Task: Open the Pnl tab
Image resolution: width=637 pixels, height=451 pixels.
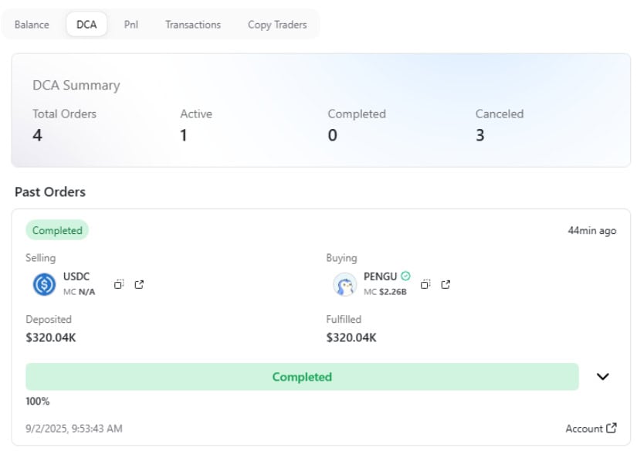Action: [130, 25]
